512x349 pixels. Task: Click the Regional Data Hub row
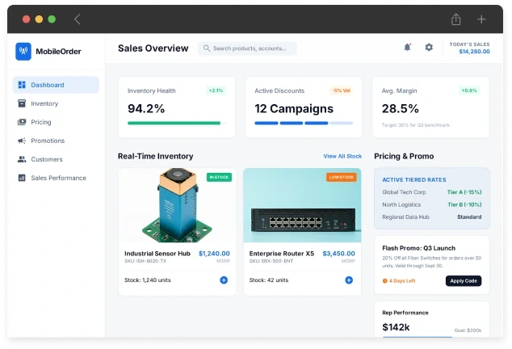click(x=432, y=217)
